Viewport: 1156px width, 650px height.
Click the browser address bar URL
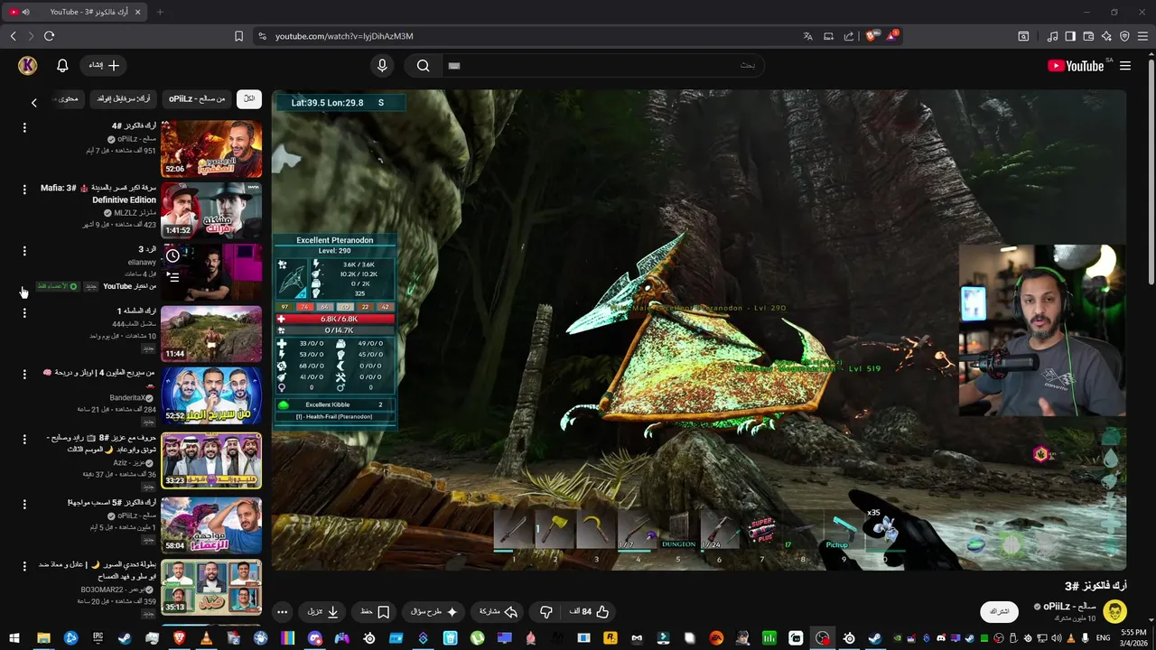coord(344,36)
